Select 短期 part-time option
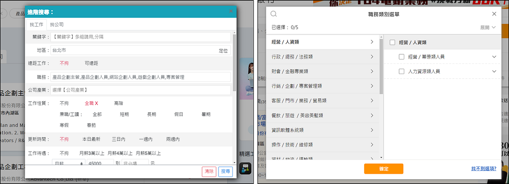The width and height of the screenshot is (509, 184). coord(124,114)
